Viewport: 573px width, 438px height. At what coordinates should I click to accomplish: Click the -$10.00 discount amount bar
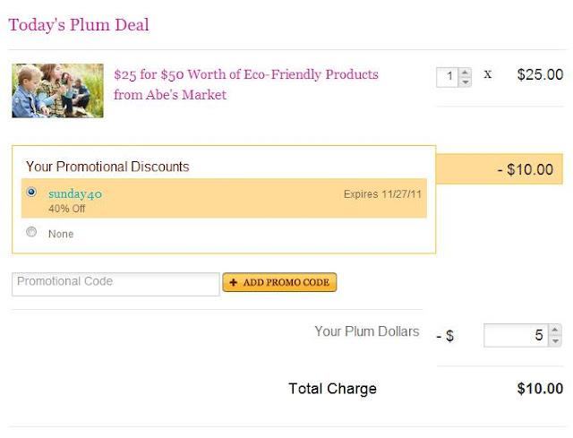tap(500, 168)
